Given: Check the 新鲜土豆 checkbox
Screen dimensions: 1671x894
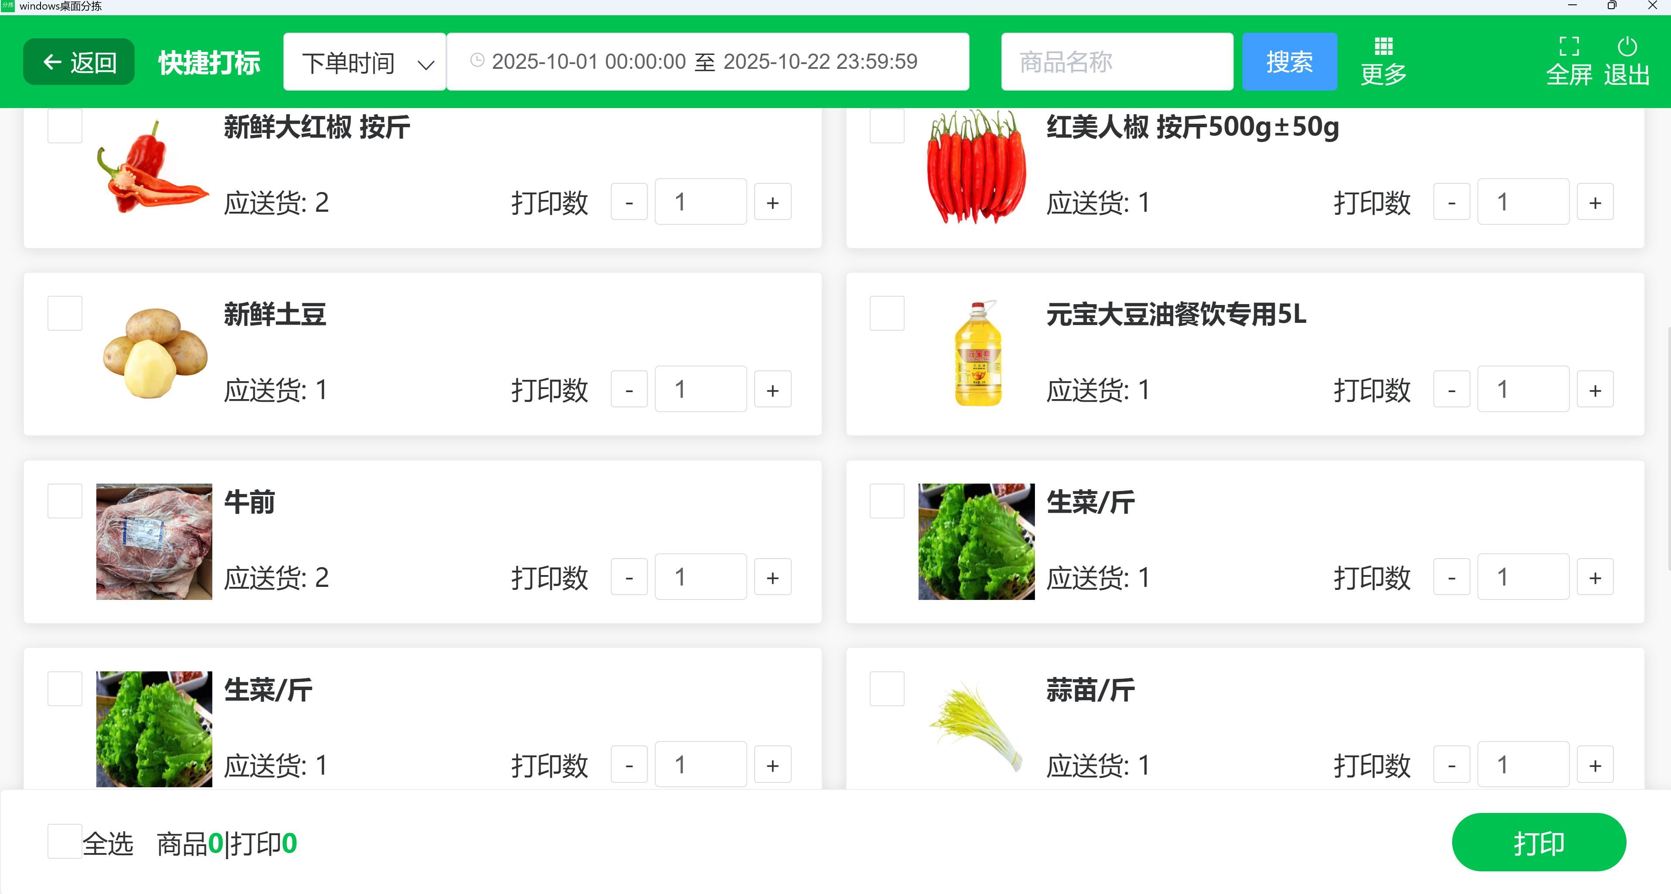Looking at the screenshot, I should pyautogui.click(x=65, y=314).
